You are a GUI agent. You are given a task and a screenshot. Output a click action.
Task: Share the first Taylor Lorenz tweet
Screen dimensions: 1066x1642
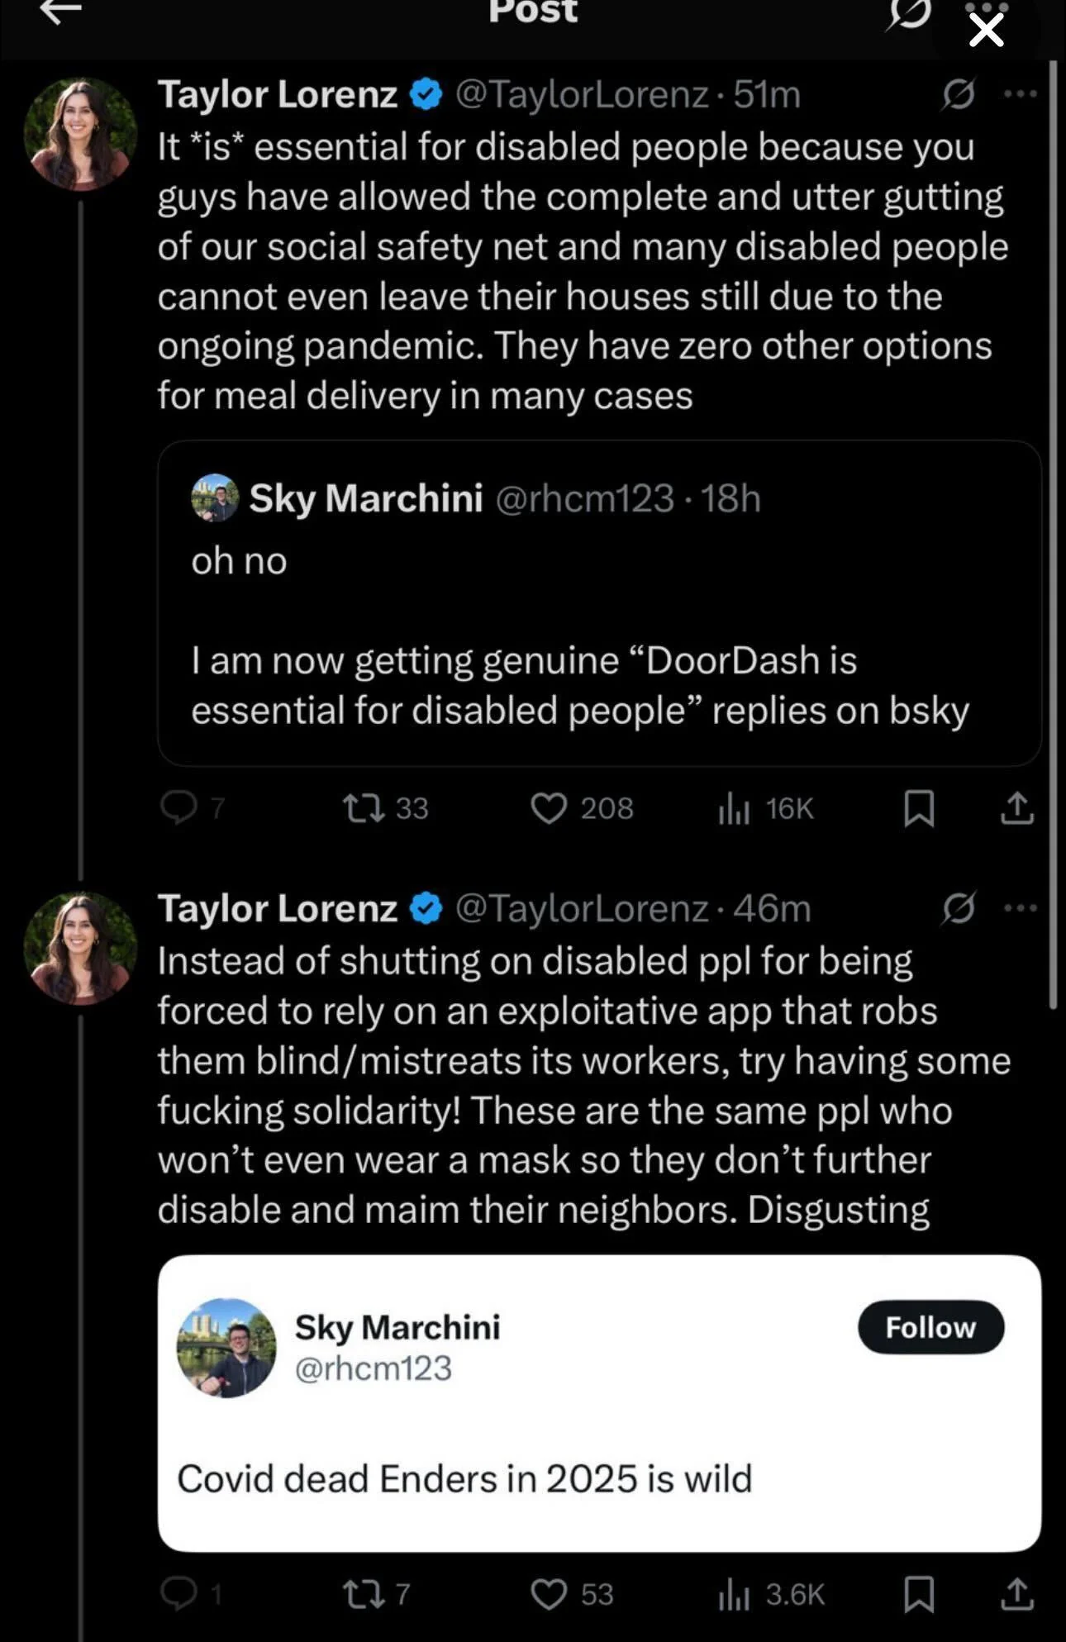[x=1017, y=807]
